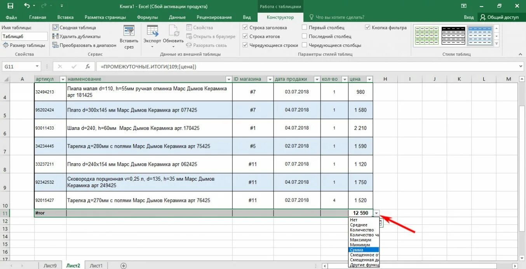Click Удалить дубликаты remove duplicates
The width and height of the screenshot is (526, 269).
pyautogui.click(x=76, y=36)
